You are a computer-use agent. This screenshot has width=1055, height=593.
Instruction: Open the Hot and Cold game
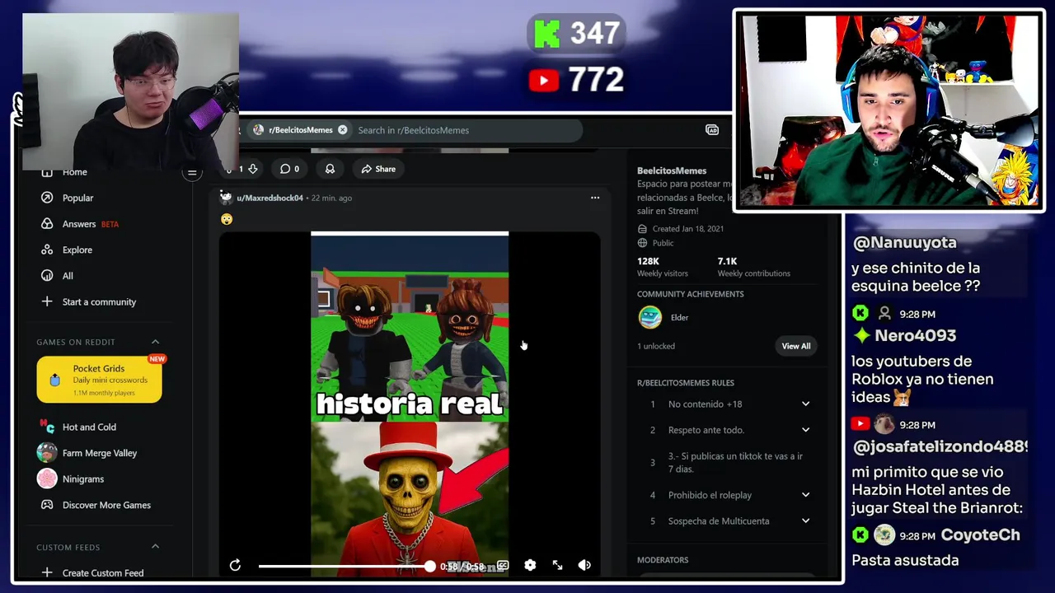point(89,427)
